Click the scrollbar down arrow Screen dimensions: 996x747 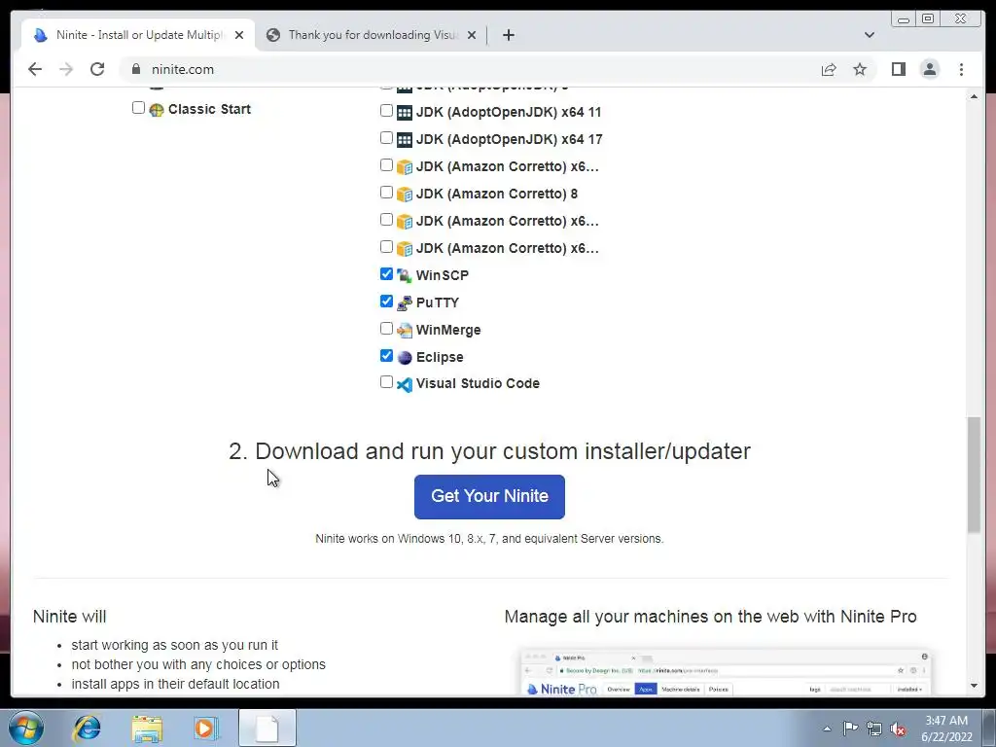(974, 686)
